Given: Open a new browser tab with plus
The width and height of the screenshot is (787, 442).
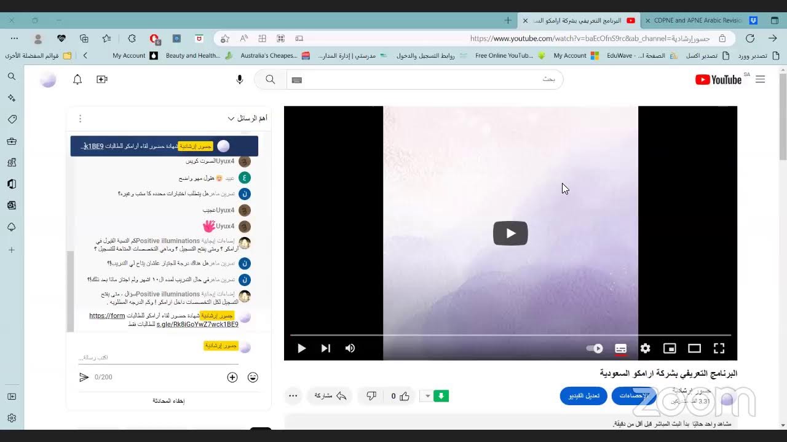Looking at the screenshot, I should 508,20.
